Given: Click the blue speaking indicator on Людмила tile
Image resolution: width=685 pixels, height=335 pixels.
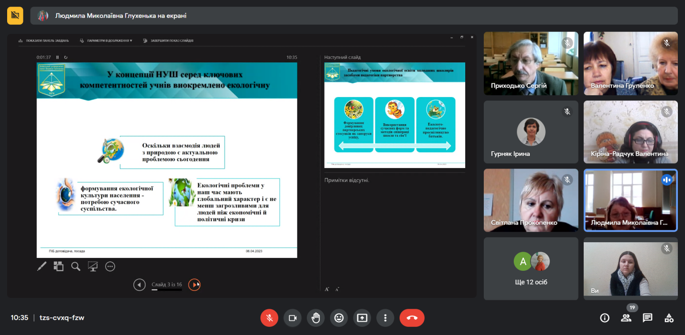Looking at the screenshot, I should [666, 180].
